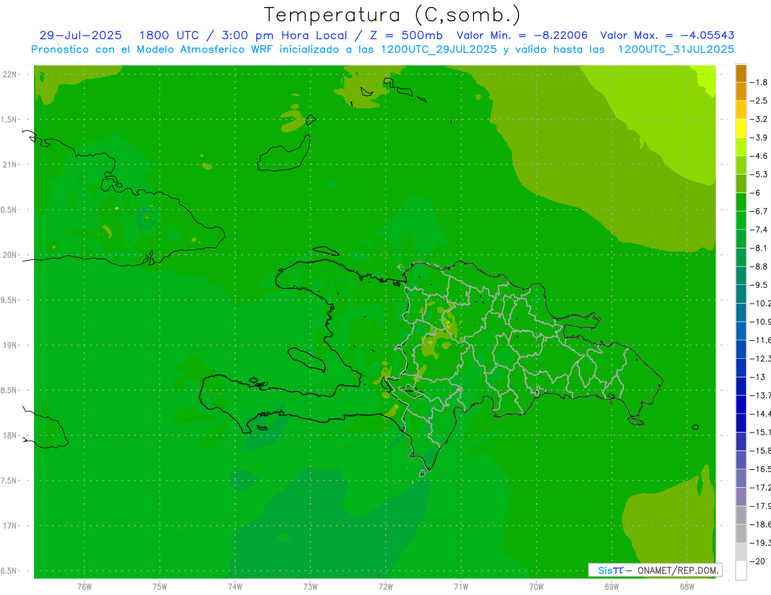Click the '69W' longitude label
The image size is (771, 595).
point(612,587)
